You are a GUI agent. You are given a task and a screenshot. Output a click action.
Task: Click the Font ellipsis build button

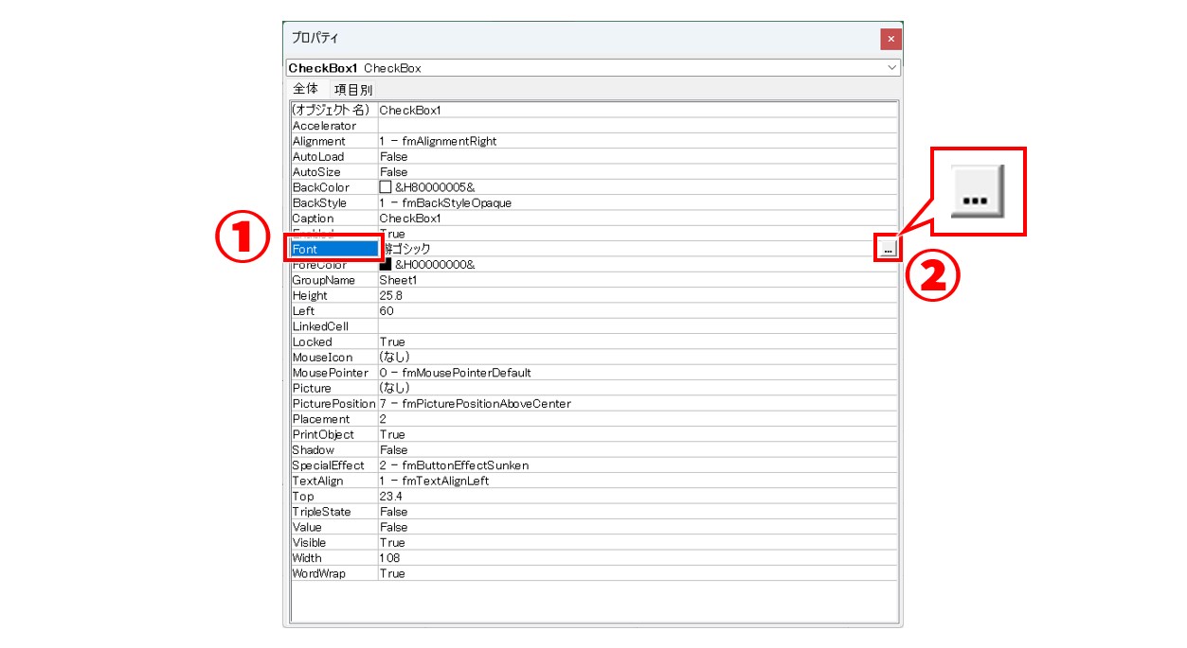[887, 249]
